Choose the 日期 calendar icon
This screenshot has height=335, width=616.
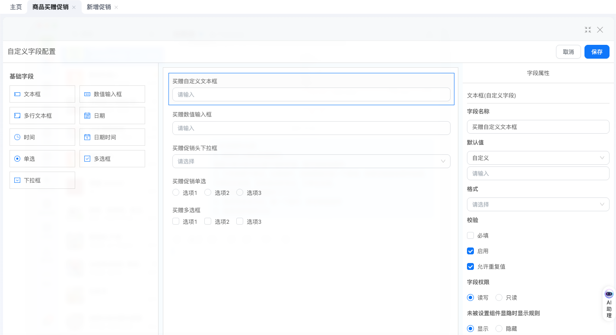[x=87, y=116]
